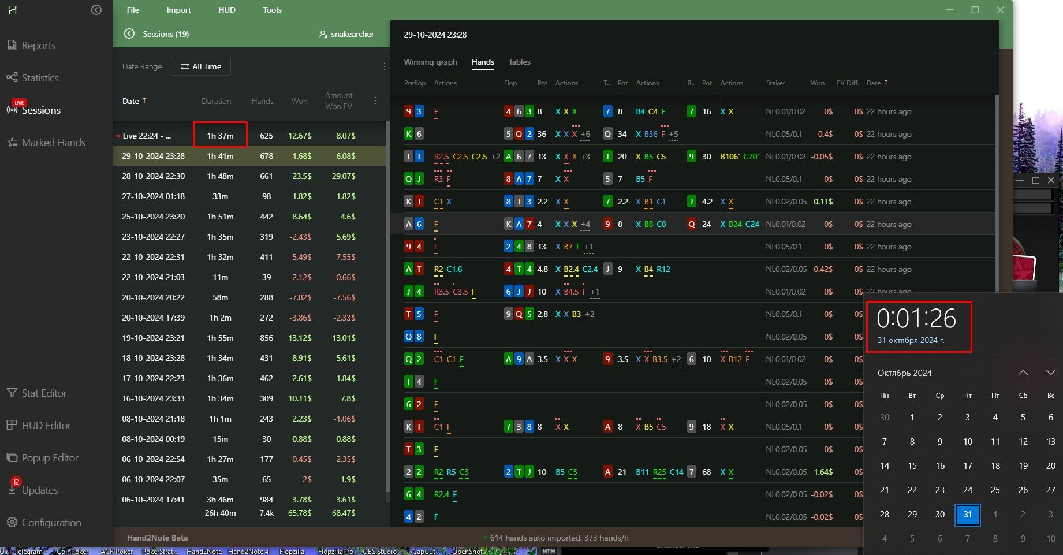Viewport: 1063px width, 555px height.
Task: Switch to the Tables tab
Action: 519,62
